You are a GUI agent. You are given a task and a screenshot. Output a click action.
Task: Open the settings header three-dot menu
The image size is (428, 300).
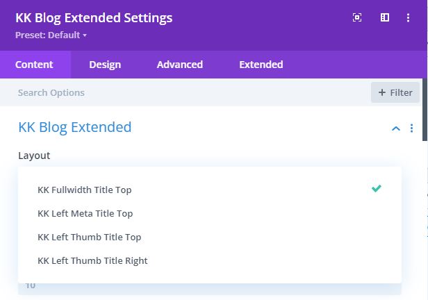pos(408,18)
